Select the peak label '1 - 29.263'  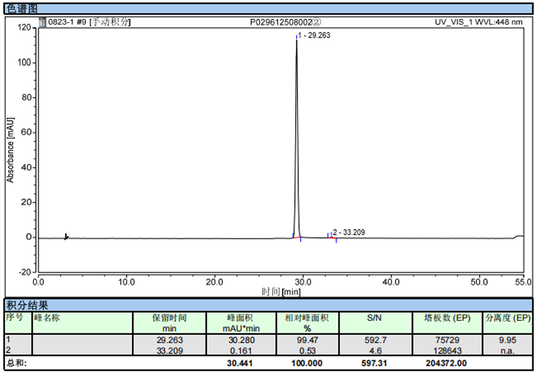click(314, 35)
